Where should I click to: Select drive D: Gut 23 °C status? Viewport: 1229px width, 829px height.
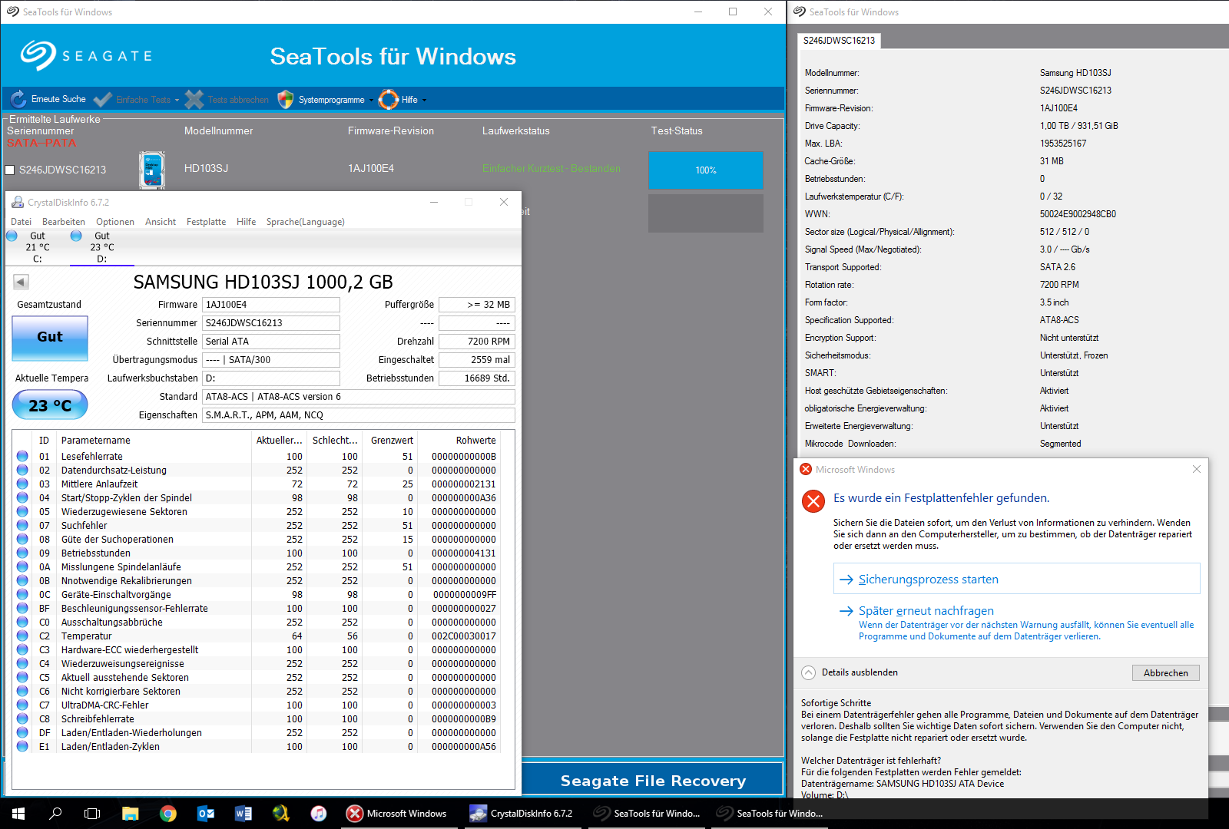point(101,247)
